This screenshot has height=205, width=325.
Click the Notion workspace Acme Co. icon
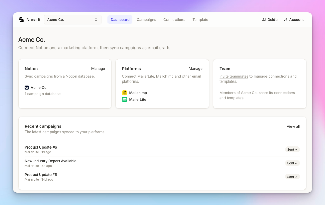[x=27, y=88]
